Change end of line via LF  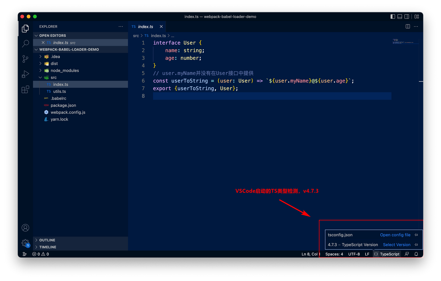tap(367, 254)
